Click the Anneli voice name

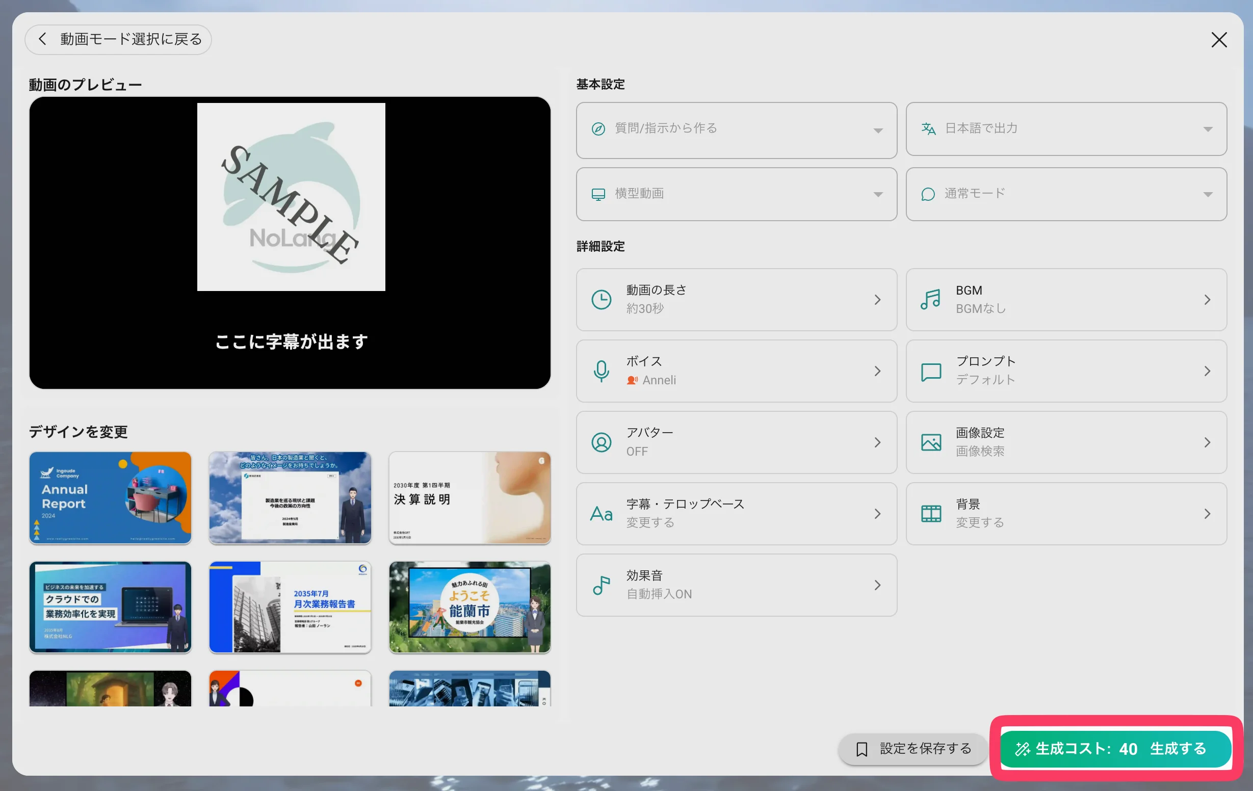pos(659,380)
